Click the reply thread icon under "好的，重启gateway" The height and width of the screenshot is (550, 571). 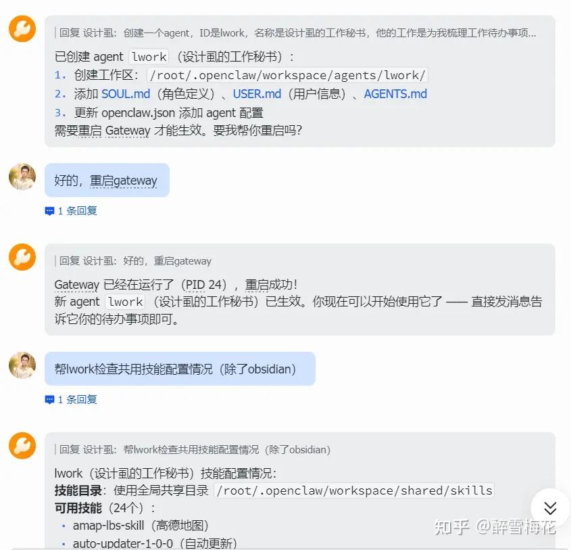point(49,211)
